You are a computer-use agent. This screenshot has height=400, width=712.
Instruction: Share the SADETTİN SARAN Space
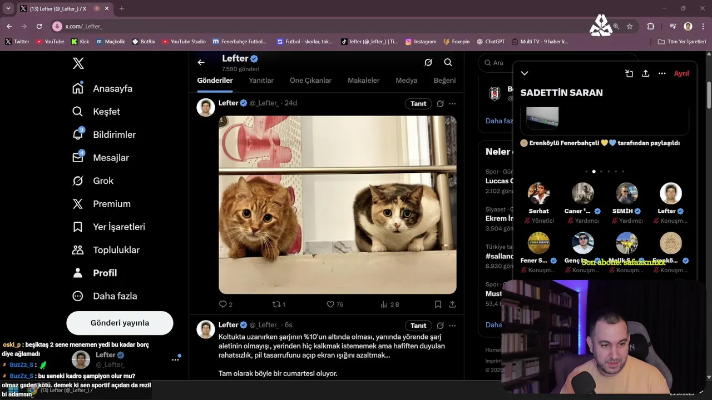click(645, 73)
